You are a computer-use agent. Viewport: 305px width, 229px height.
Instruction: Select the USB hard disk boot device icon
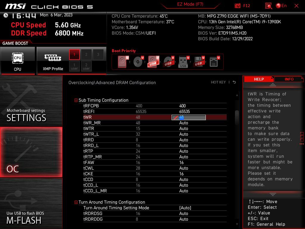coord(153,61)
